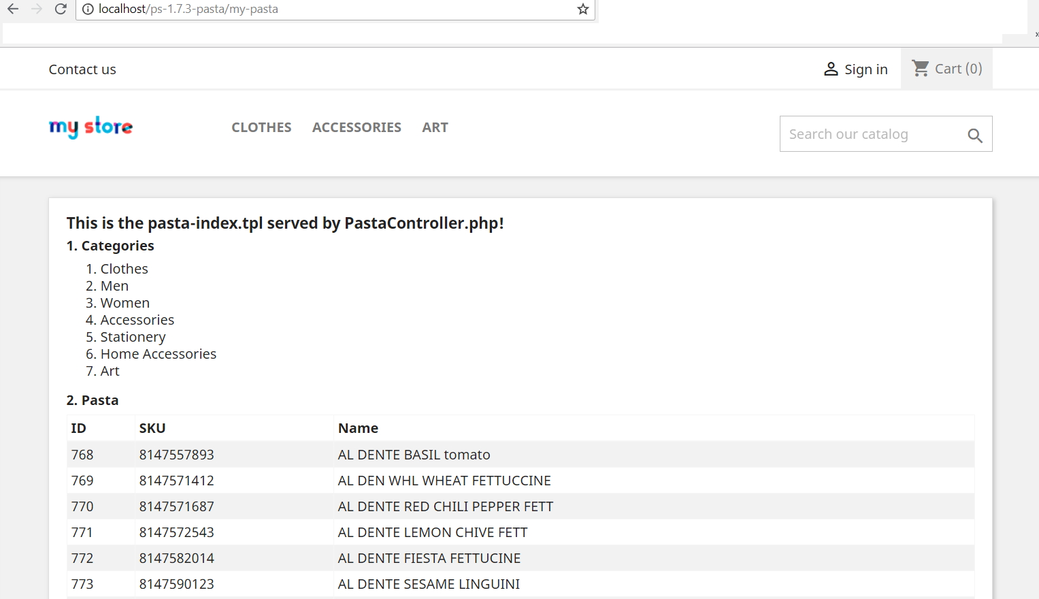This screenshot has width=1039, height=599.
Task: Click the SKU column header
Action: (152, 428)
